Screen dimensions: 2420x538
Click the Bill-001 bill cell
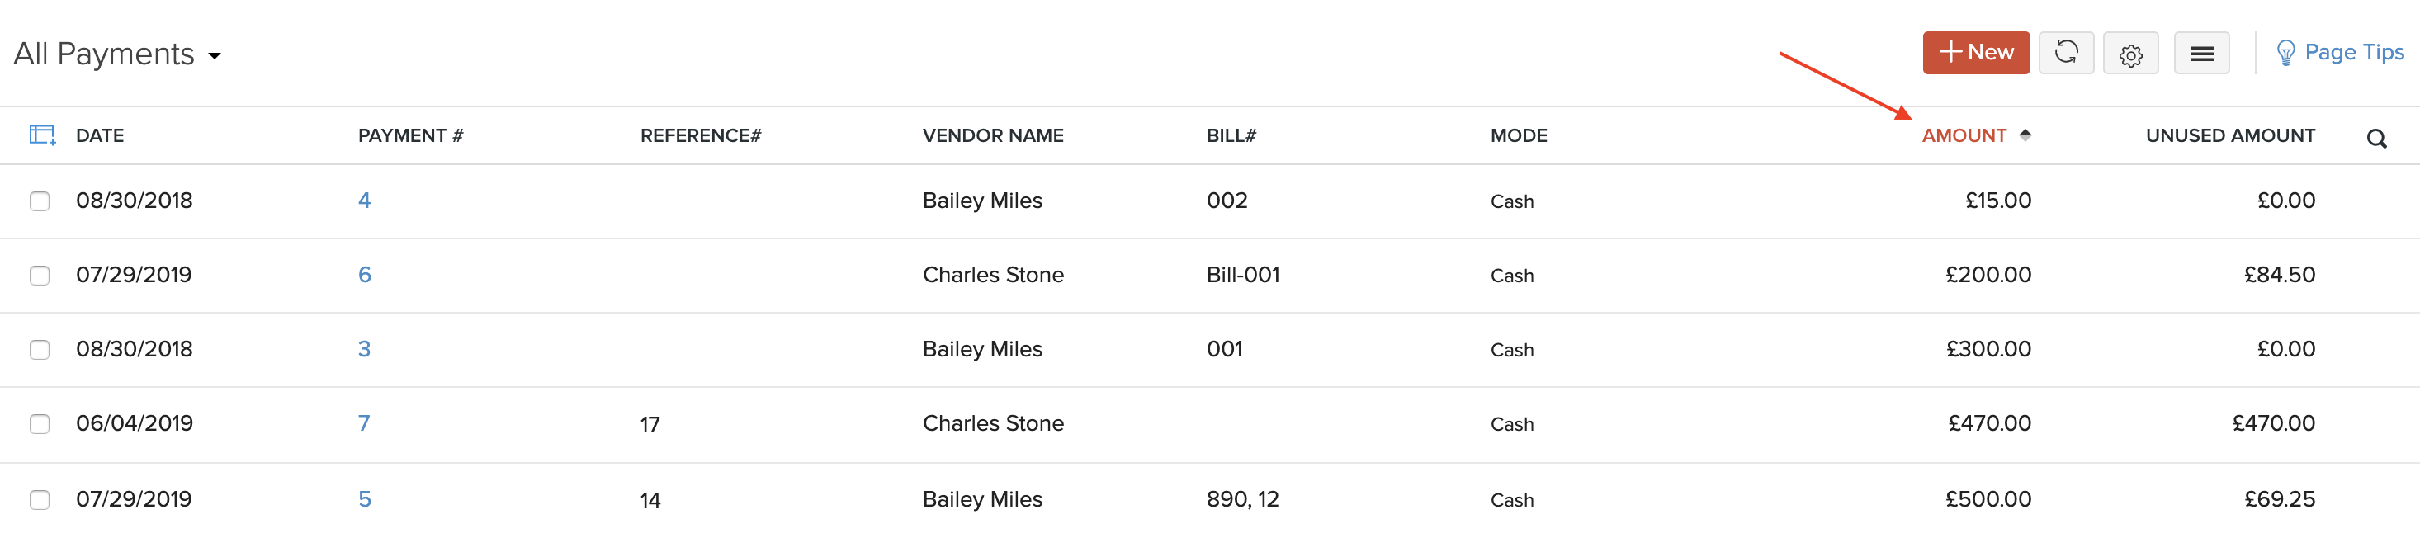pos(1242,275)
